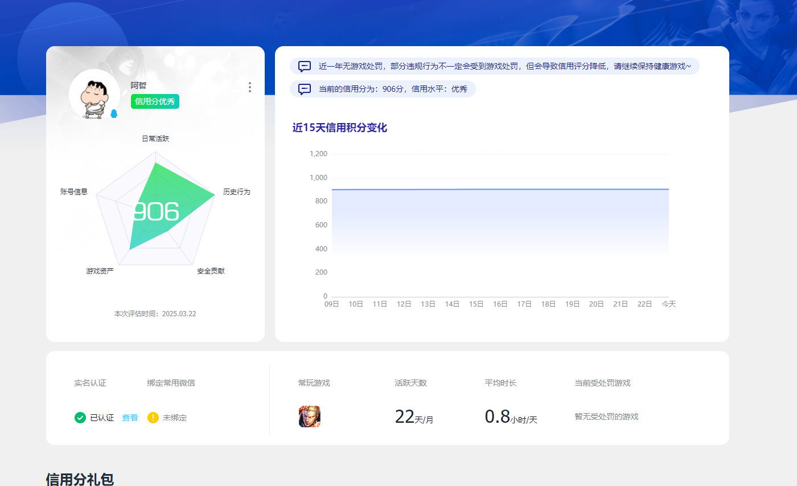Click the 暂无受处罚的游戏 text
This screenshot has height=486, width=797.
click(606, 416)
